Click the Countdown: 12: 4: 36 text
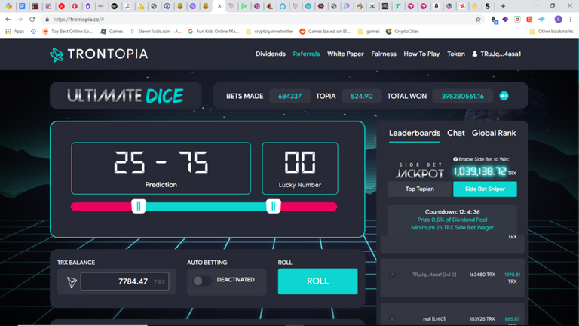Image resolution: width=579 pixels, height=326 pixels. point(452,212)
